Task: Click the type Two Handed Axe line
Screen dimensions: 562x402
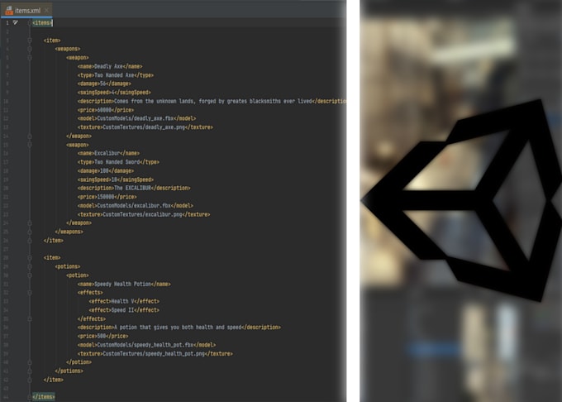Action: click(116, 75)
